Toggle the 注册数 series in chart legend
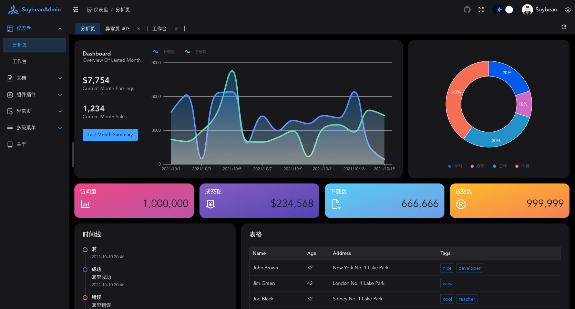 coord(196,52)
